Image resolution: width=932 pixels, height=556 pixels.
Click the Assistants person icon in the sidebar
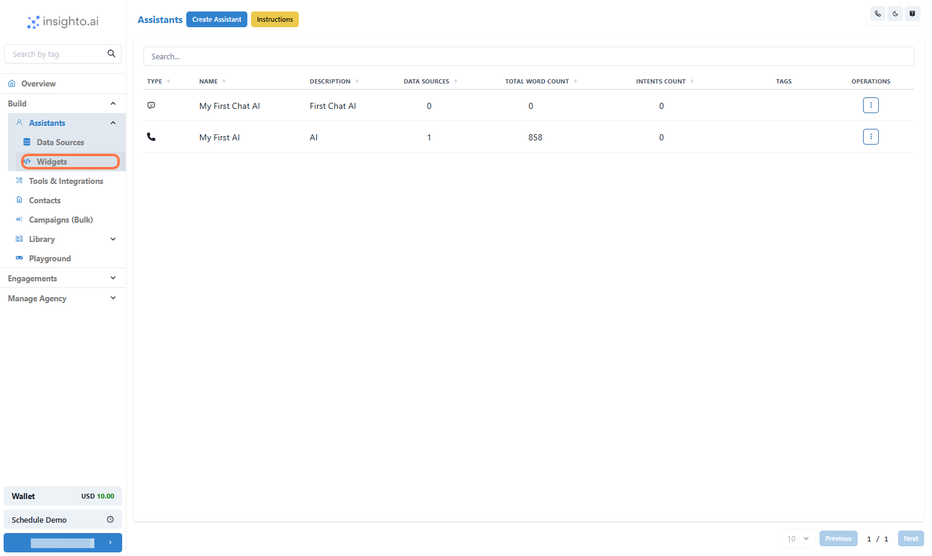click(19, 122)
